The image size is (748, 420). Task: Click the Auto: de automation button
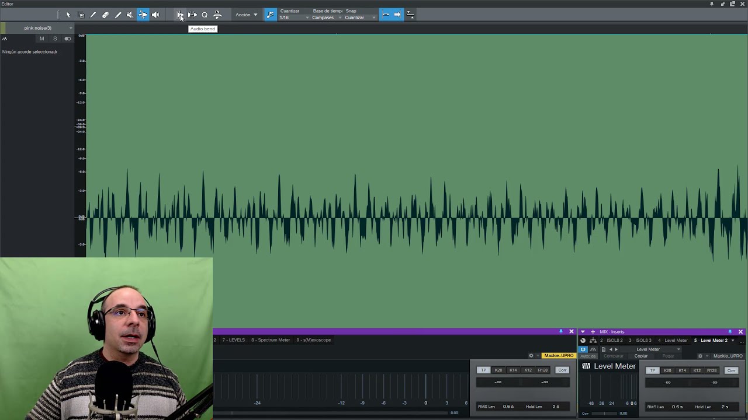(x=588, y=356)
